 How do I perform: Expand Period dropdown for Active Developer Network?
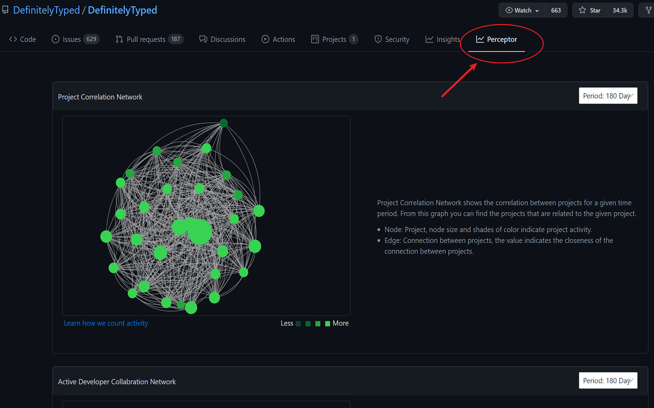click(x=608, y=380)
